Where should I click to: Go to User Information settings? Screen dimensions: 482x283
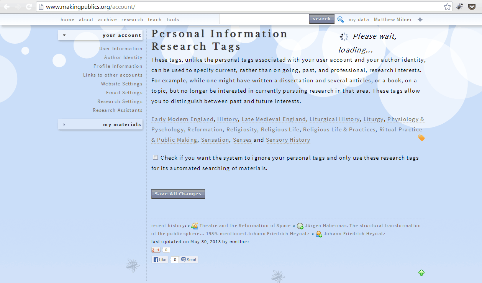tap(121, 49)
